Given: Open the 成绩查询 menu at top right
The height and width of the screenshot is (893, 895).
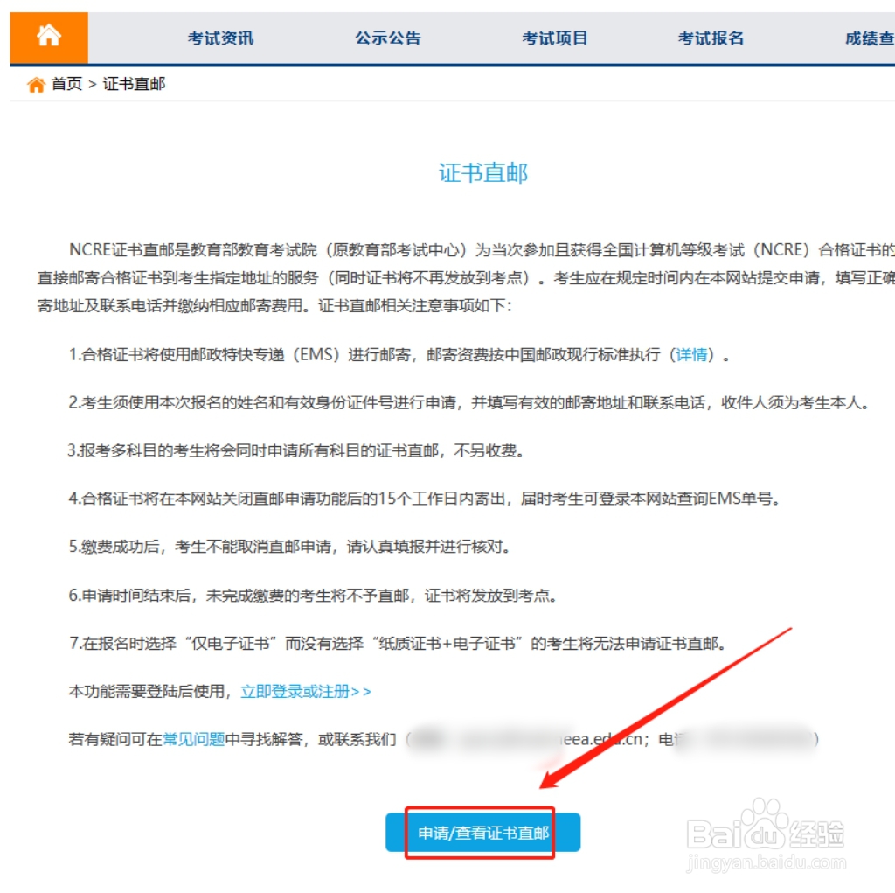Looking at the screenshot, I should coord(868,38).
